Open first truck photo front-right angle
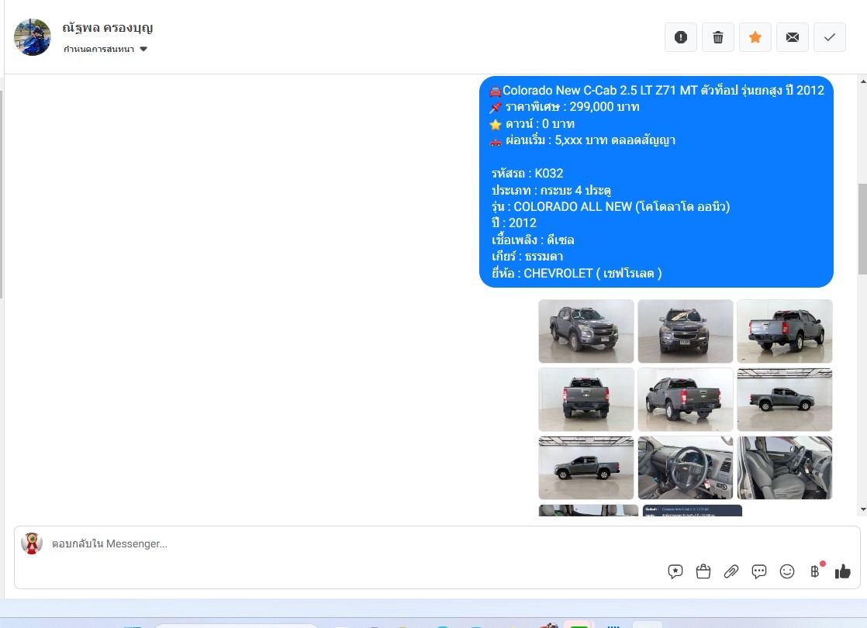The height and width of the screenshot is (628, 867). [586, 331]
